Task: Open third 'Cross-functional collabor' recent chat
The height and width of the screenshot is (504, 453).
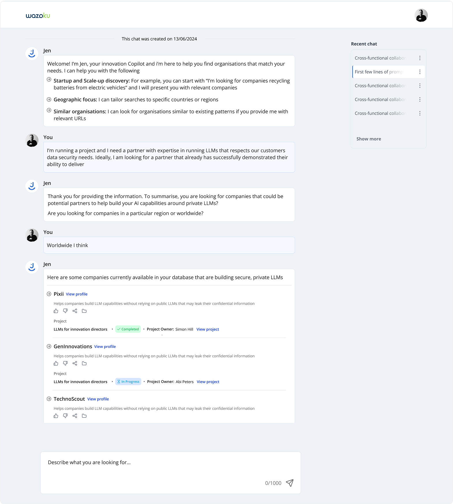Action: pyautogui.click(x=380, y=86)
